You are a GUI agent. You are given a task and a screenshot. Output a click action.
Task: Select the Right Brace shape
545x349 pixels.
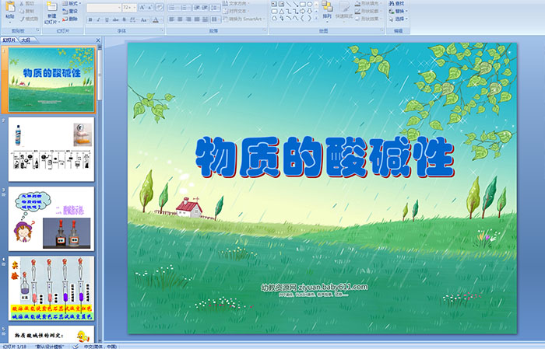pyautogui.click(x=310, y=18)
